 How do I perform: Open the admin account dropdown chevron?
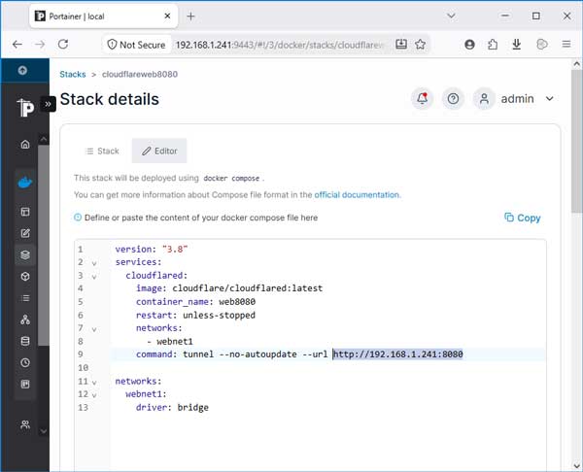point(550,99)
